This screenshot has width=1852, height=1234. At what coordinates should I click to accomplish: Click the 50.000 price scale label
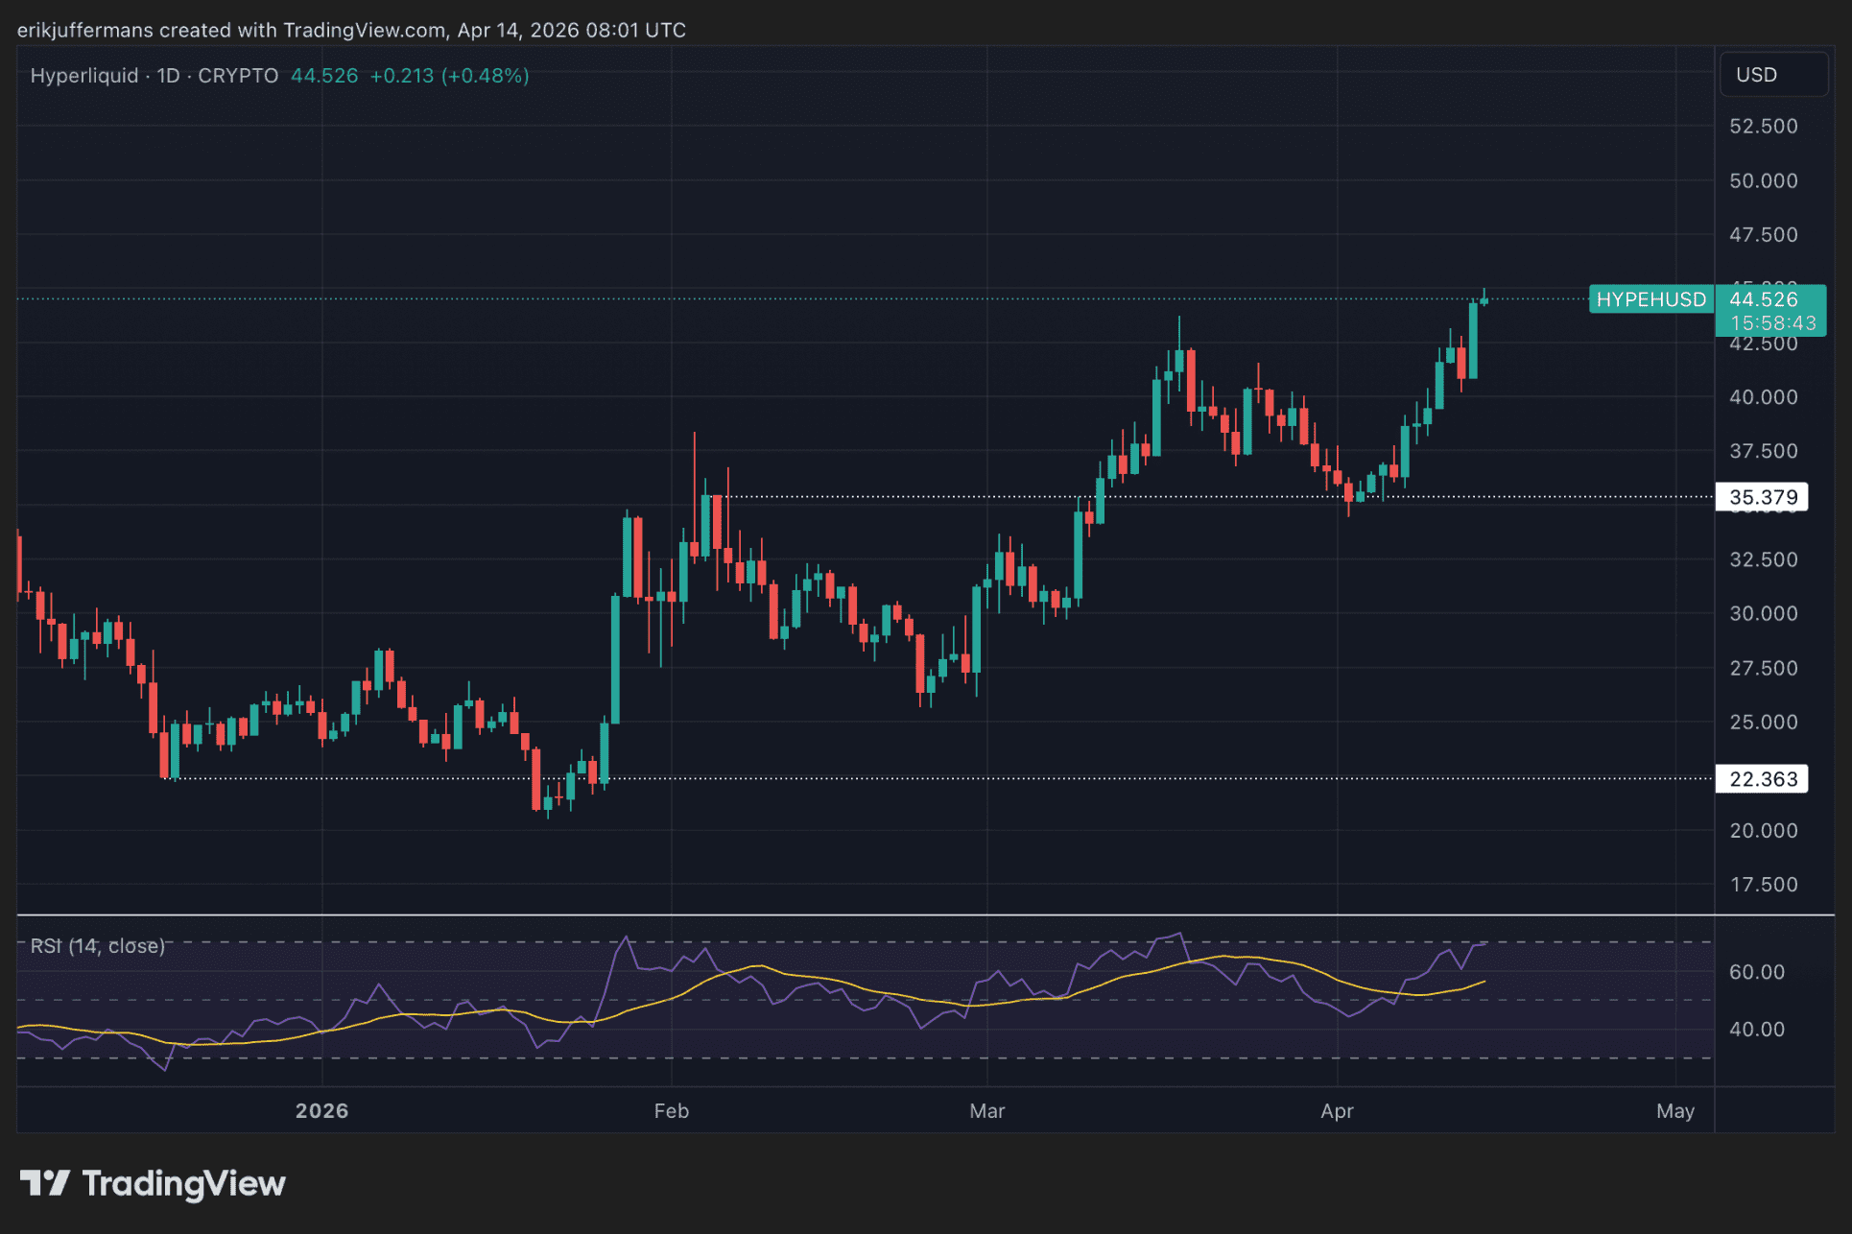tap(1763, 180)
